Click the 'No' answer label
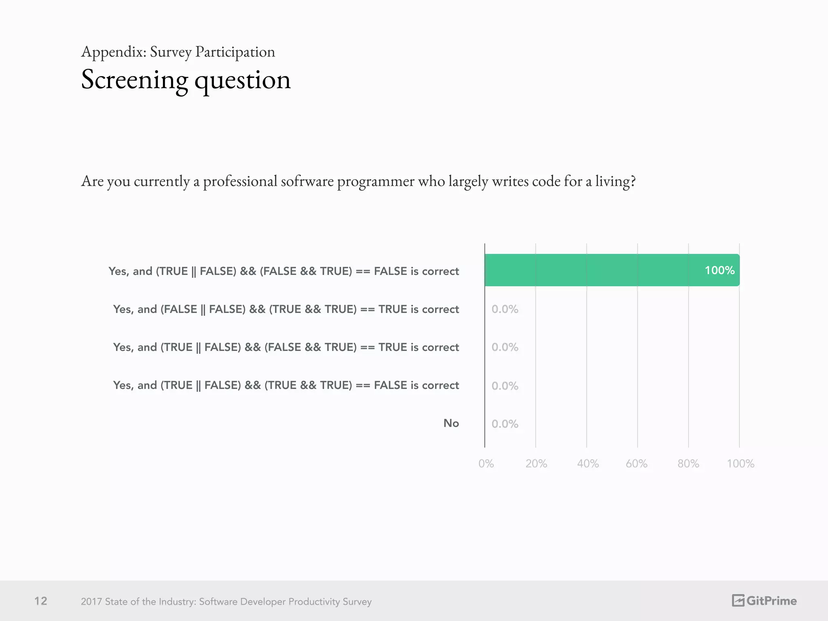 click(451, 423)
